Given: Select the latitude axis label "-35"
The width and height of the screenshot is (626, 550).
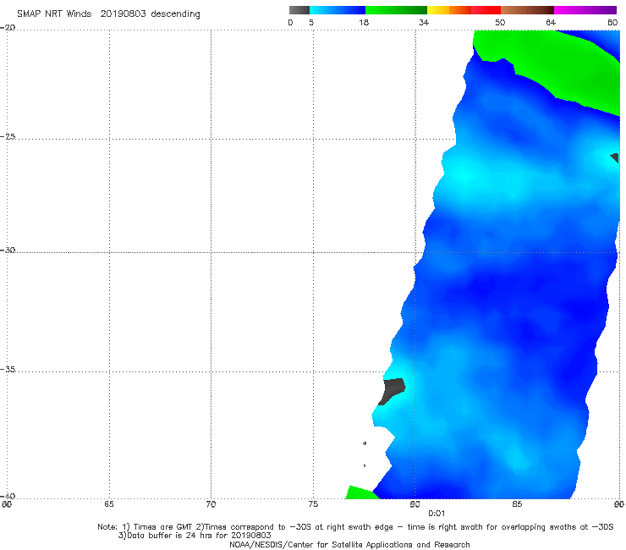Looking at the screenshot, I should pos(8,369).
